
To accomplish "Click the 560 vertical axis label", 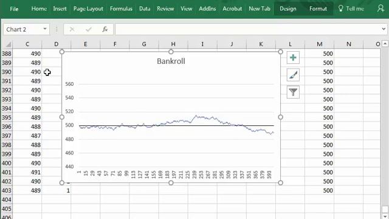I will tap(69, 84).
